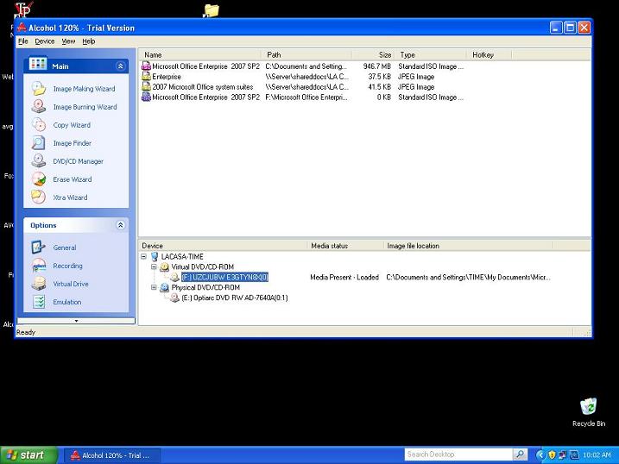Sort images by the Path column header
This screenshot has width=619, height=464.
(306, 55)
